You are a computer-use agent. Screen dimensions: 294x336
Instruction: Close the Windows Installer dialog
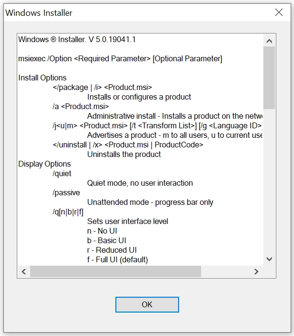279,12
